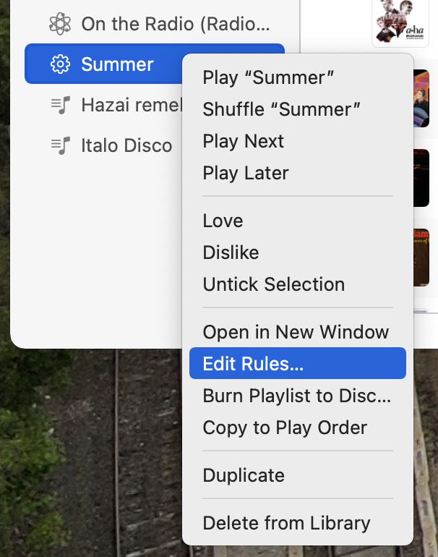The image size is (438, 557).
Task: Open the a-ha album artwork
Action: [400, 22]
